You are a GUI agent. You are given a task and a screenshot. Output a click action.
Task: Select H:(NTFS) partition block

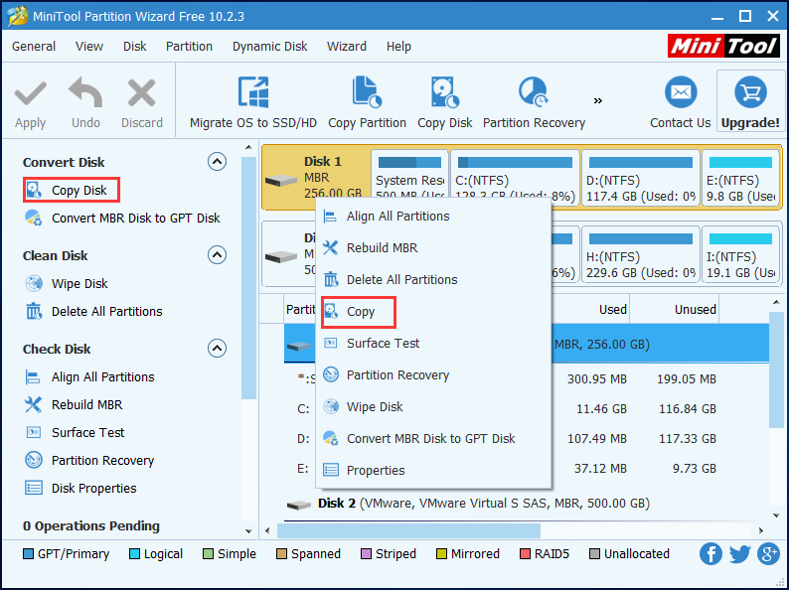(x=641, y=254)
